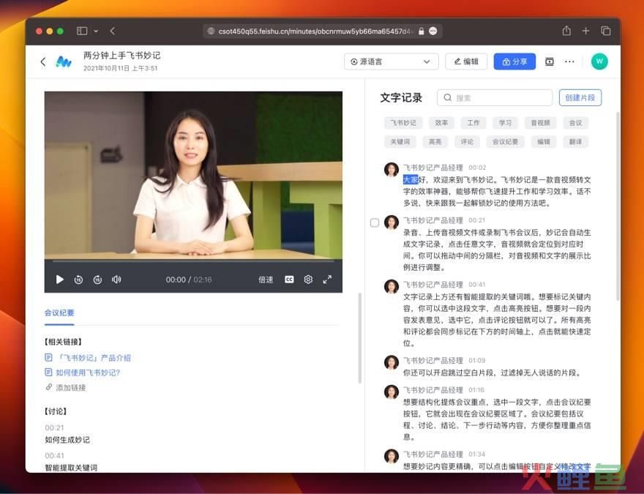The image size is (644, 494).
Task: Mute the video volume
Action: (x=116, y=280)
